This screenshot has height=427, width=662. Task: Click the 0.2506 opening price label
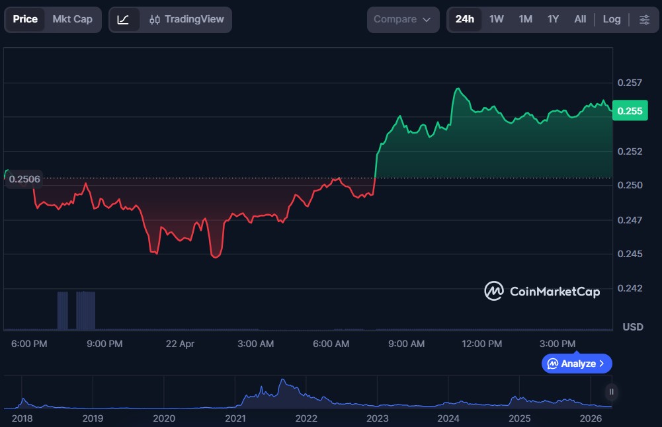[24, 178]
